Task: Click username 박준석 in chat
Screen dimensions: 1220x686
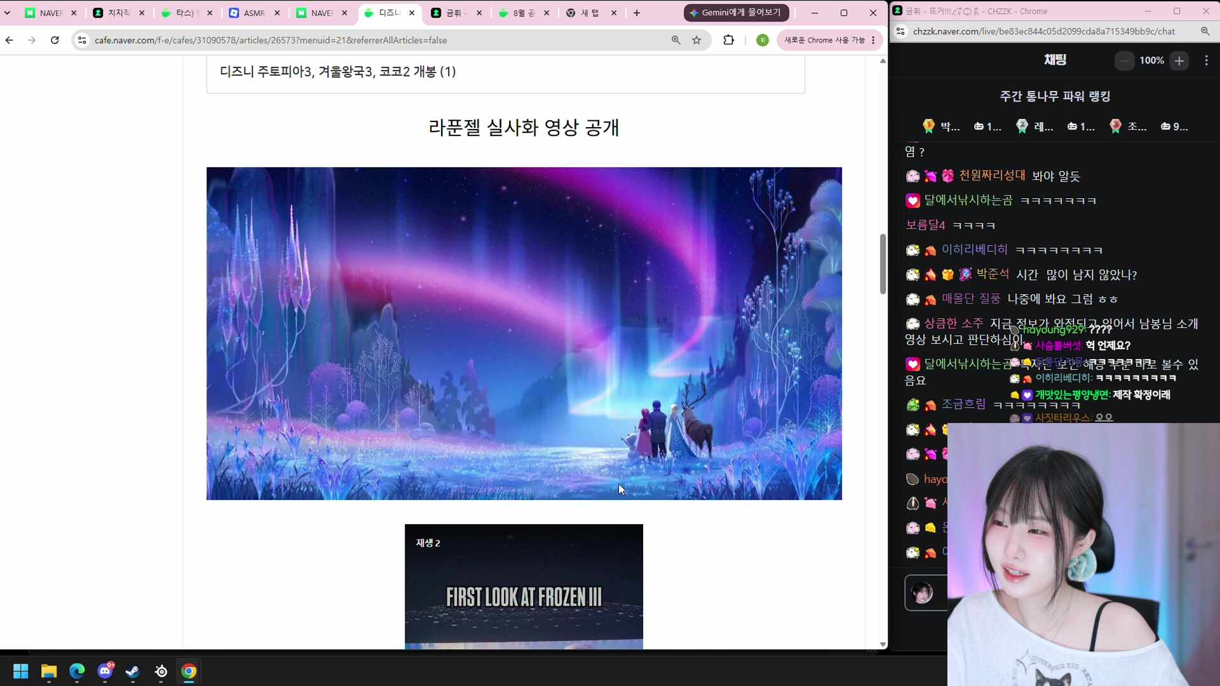Action: click(x=993, y=274)
